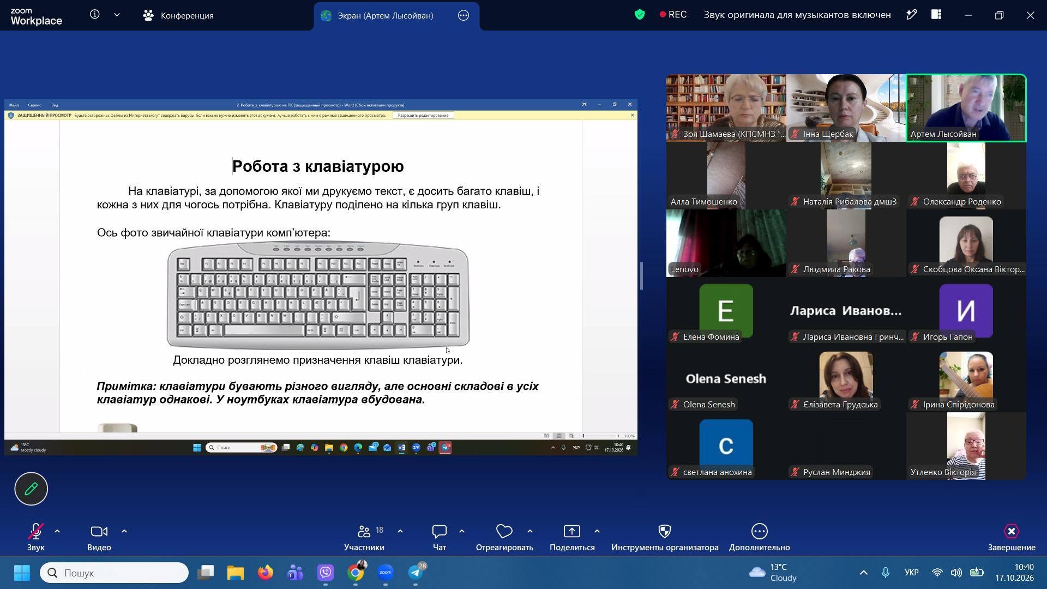Open Viber from the taskbar
1047x589 pixels.
[x=326, y=573]
